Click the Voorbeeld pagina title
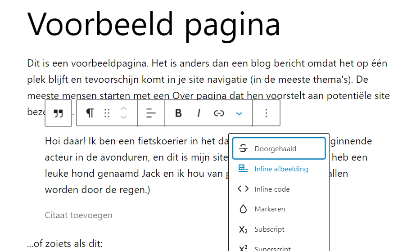Screen dimensions: 416x251 (x=154, y=24)
